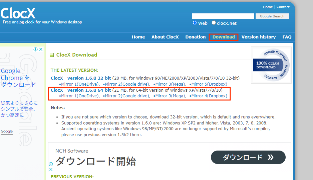Image resolution: width=313 pixels, height=180 pixels.
Task: Click the ClocX site logo
Action: tap(18, 13)
